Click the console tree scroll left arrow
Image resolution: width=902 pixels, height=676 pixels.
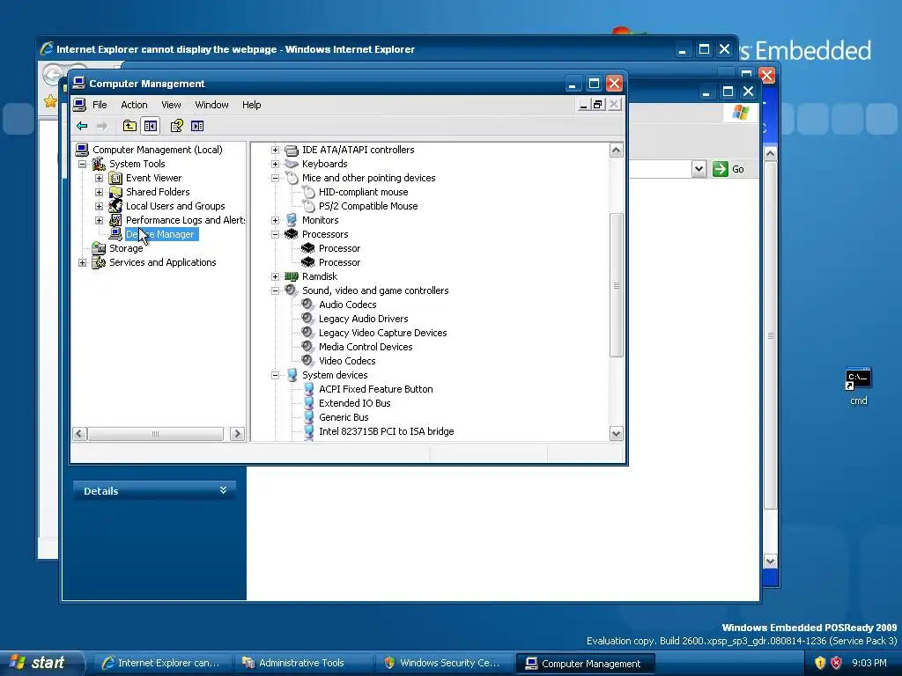point(80,434)
